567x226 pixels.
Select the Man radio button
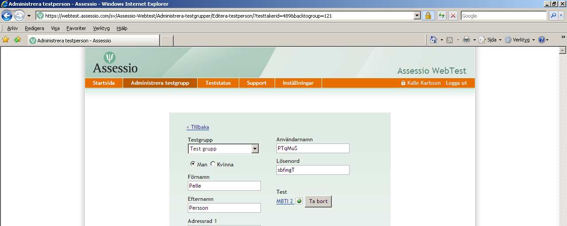tap(193, 164)
